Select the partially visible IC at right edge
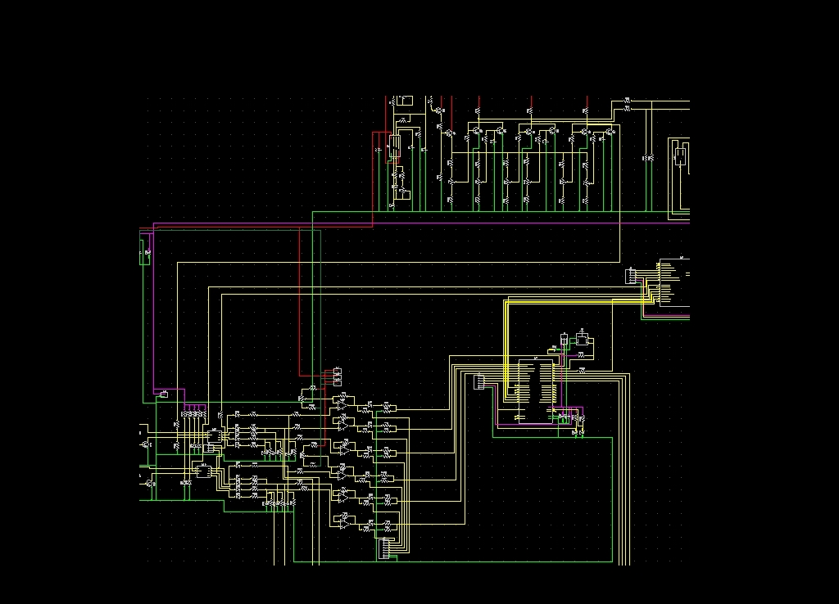Screen dimensions: 839x604 tap(675, 282)
